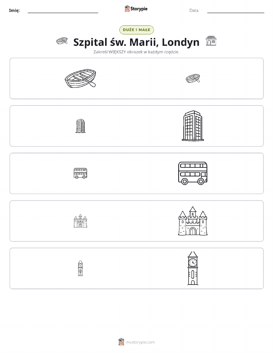Screen dimensions: 273x353
Task: Select the small clock tower
Action: (80, 268)
